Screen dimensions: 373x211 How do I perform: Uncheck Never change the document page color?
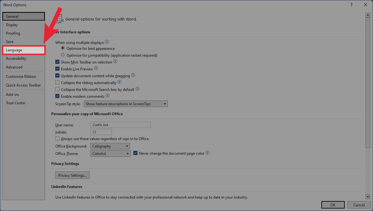[135, 153]
